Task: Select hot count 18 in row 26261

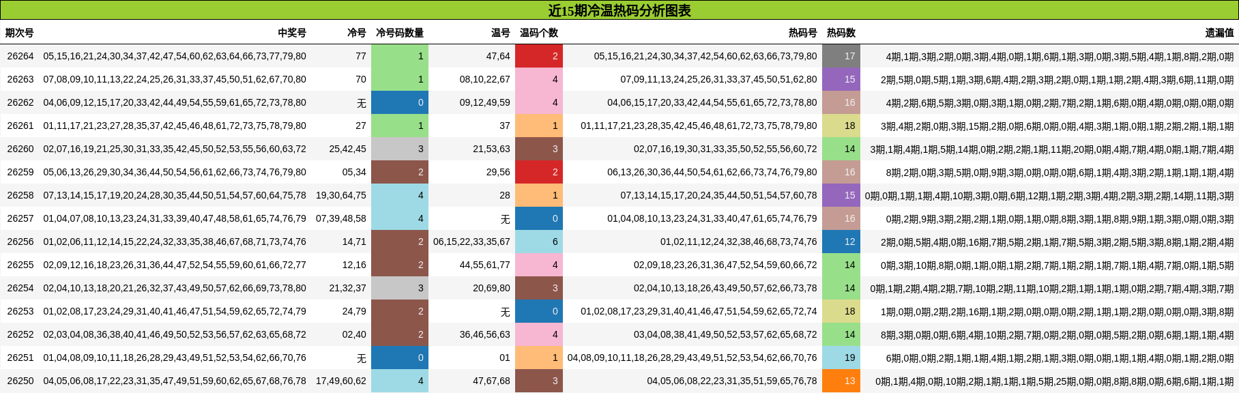Action: pyautogui.click(x=841, y=126)
